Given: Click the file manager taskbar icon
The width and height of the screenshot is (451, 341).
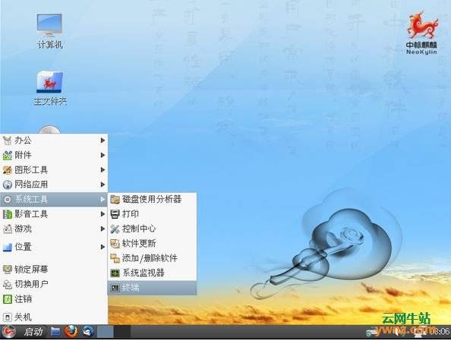Looking at the screenshot, I should [x=55, y=332].
